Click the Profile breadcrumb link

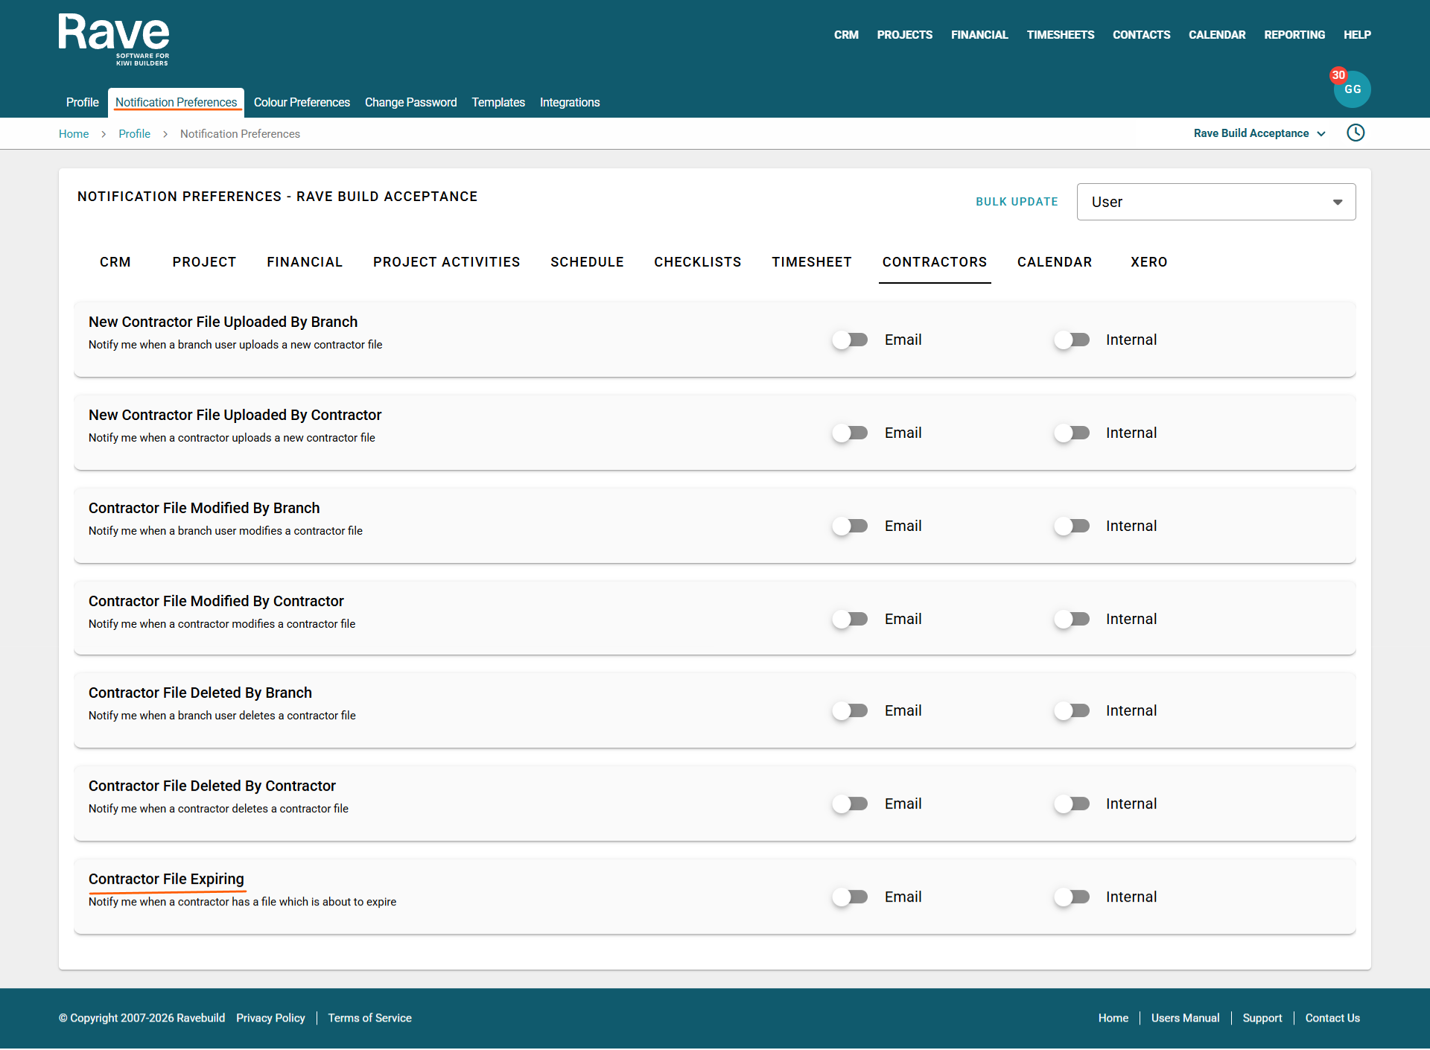coord(134,134)
